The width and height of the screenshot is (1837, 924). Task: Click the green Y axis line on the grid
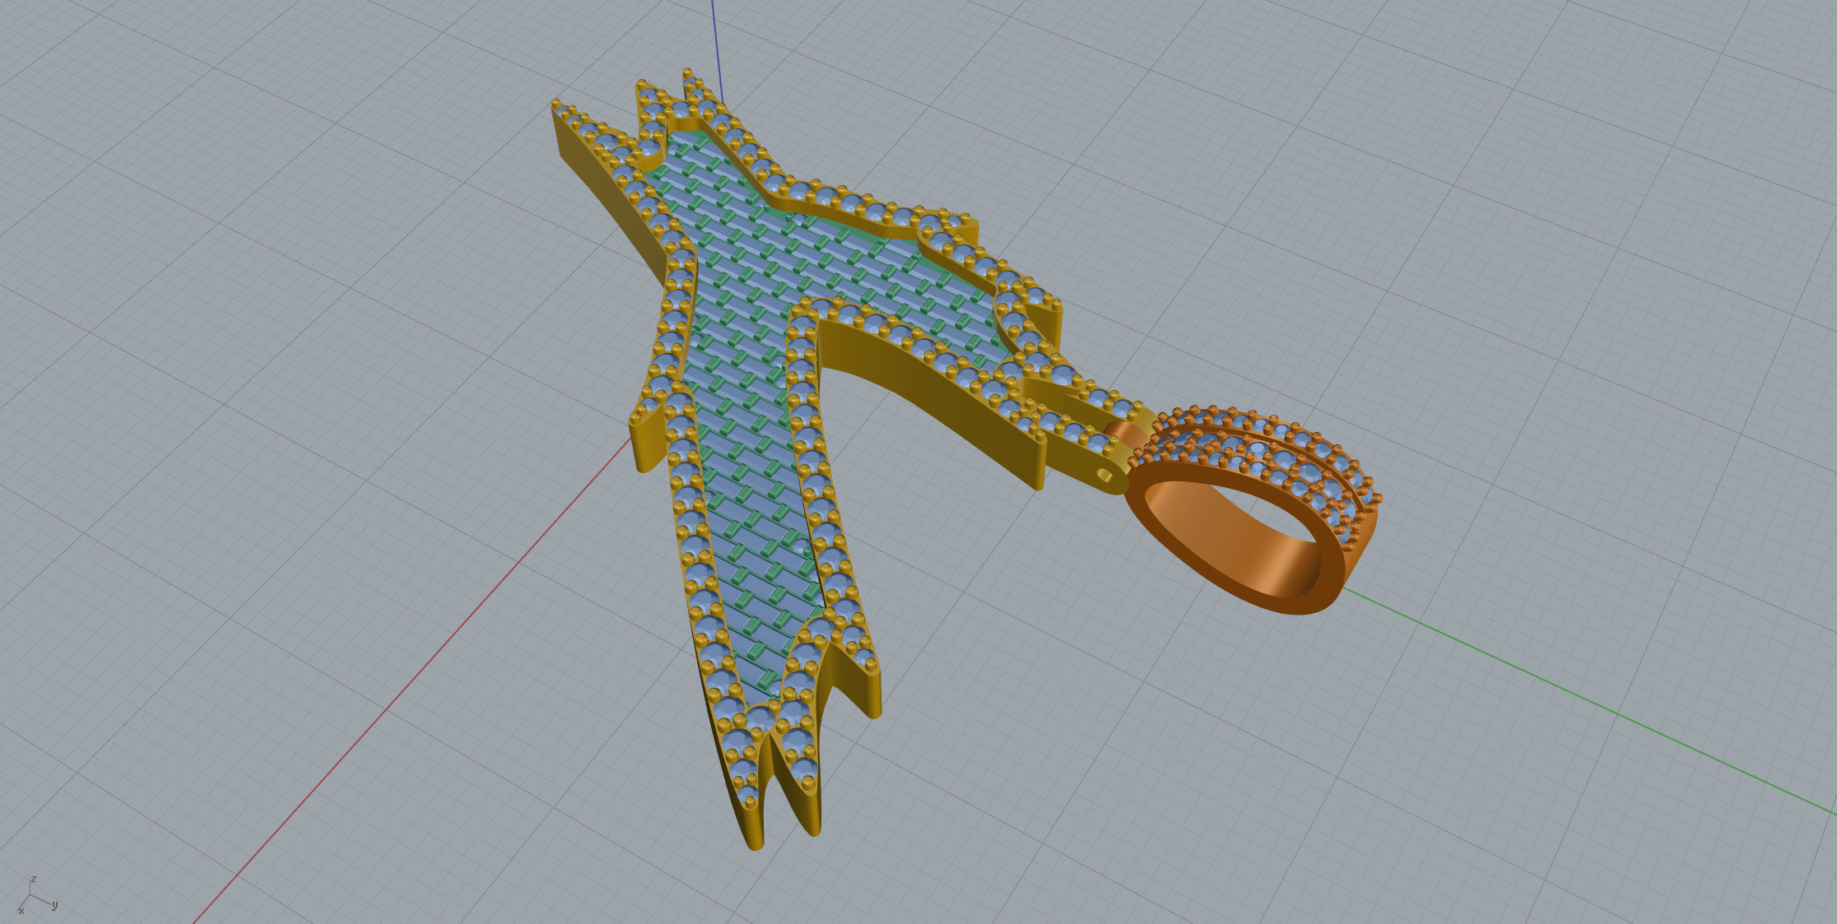pyautogui.click(x=1588, y=699)
